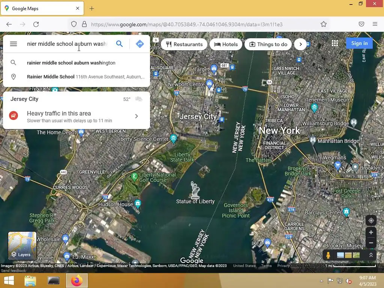The image size is (384, 288).
Task: Zoom in with the plus button
Action: [371, 232]
